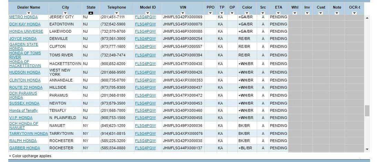Open the OCR-t column filter dropdown
Viewport: 377px width, 162px height.
click(354, 13)
